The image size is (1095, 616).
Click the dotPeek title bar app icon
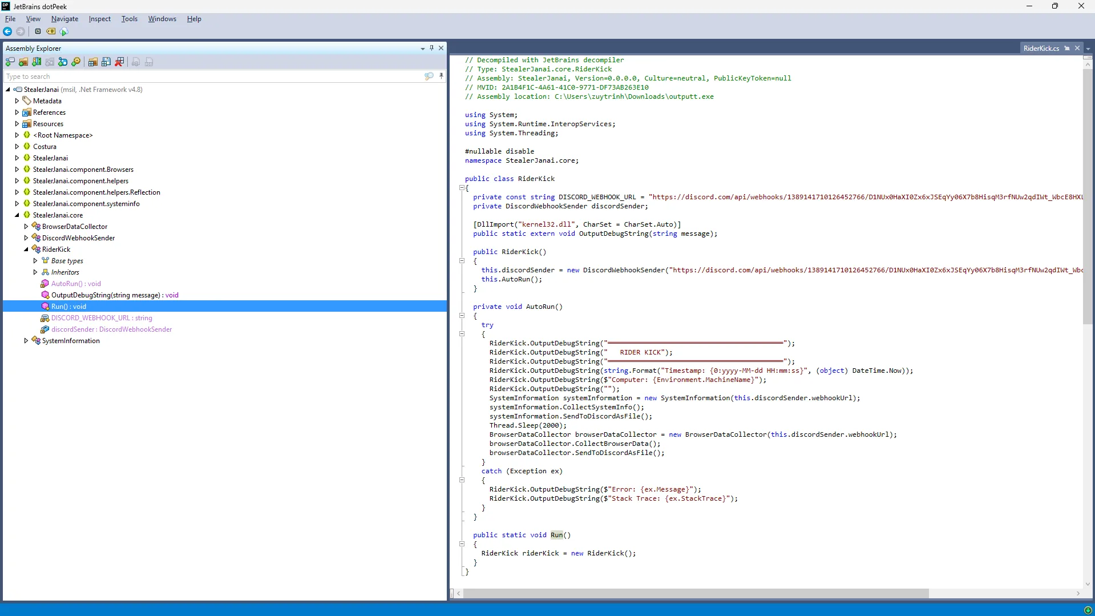click(x=6, y=6)
